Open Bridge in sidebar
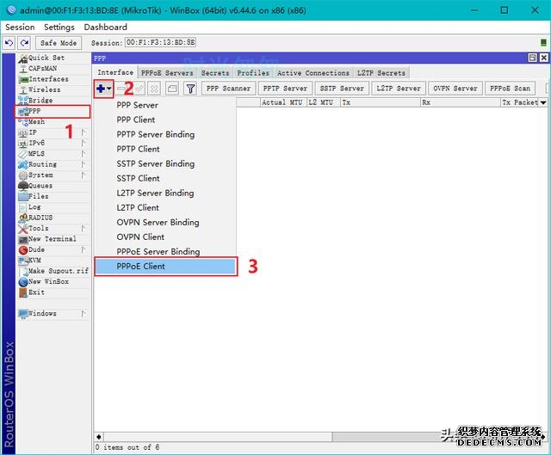The width and height of the screenshot is (551, 455). 53,101
